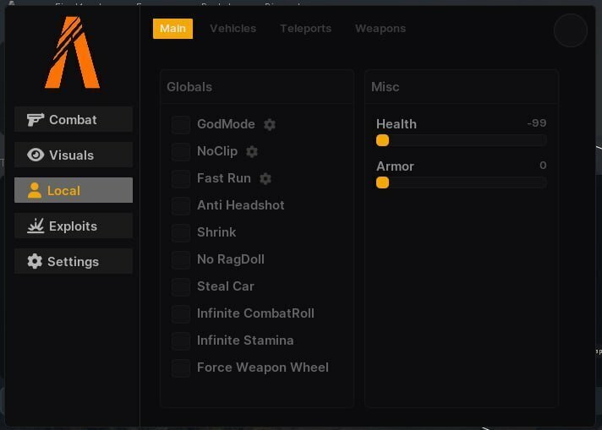Screen dimensions: 602x430
Task: Click the round avatar circle at top right
Action: [570, 30]
